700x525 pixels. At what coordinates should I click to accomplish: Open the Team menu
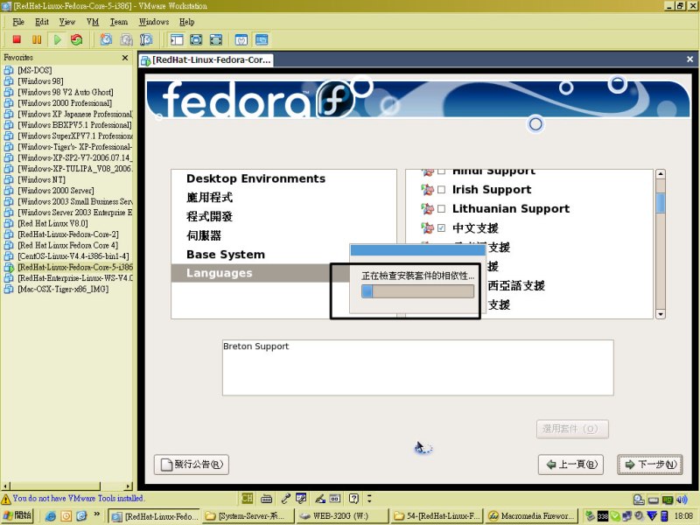point(119,22)
